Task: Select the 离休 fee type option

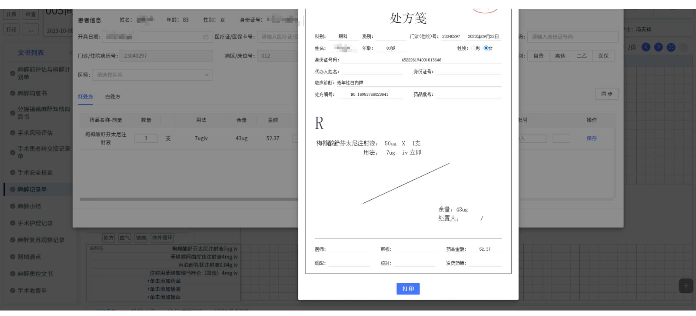Action: tap(560, 56)
